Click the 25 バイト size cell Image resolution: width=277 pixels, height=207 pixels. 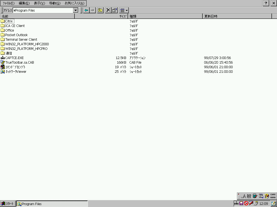(121, 71)
